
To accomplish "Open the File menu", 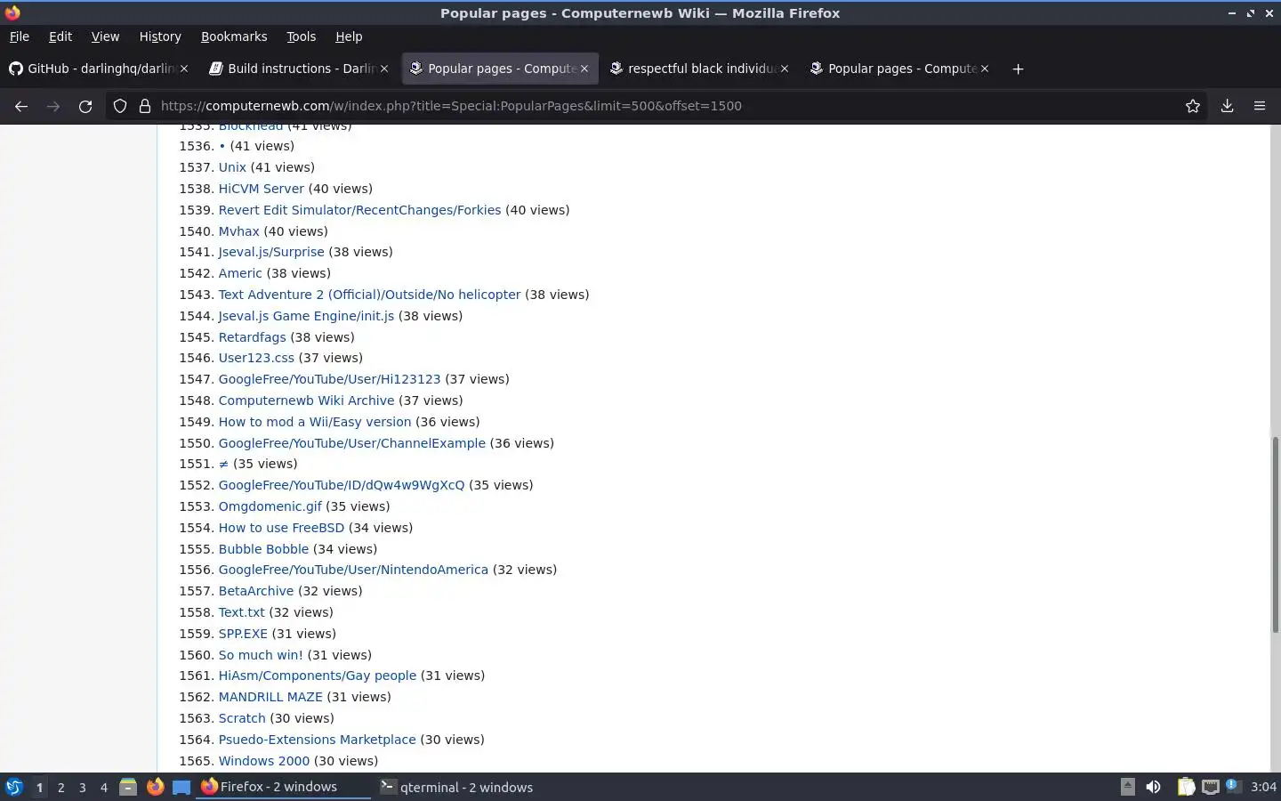I will (19, 36).
